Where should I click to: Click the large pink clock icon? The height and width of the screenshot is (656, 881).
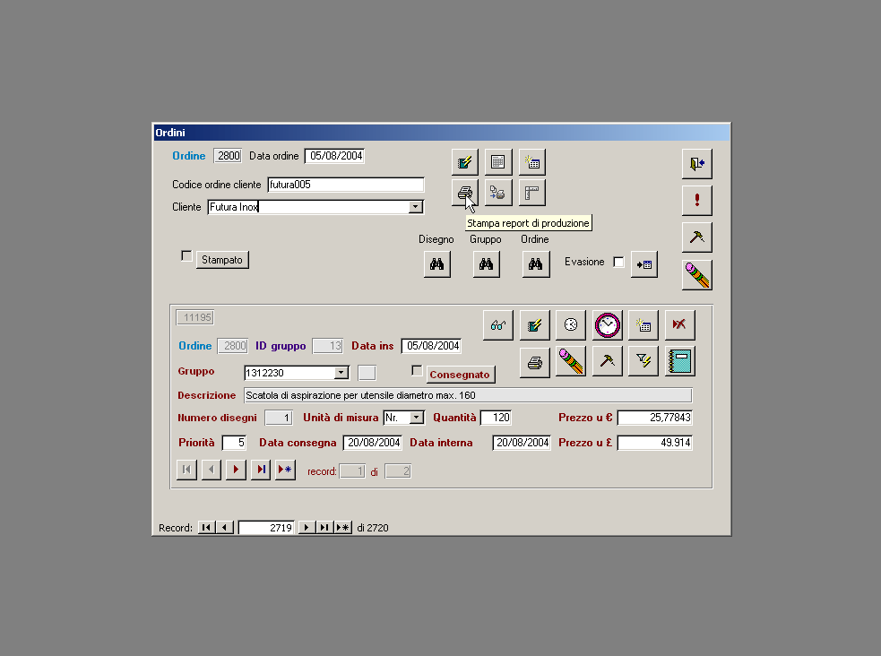click(608, 325)
